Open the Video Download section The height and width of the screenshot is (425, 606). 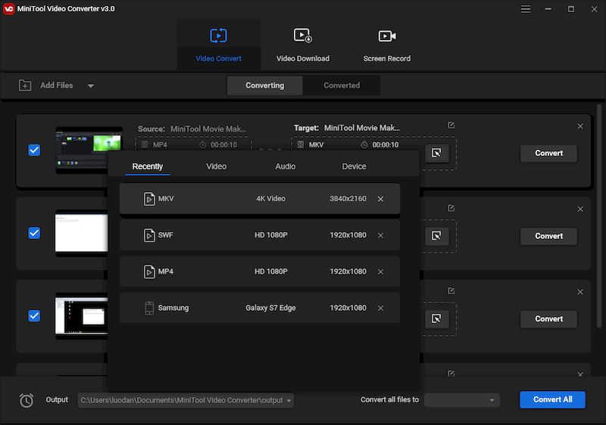coord(302,45)
